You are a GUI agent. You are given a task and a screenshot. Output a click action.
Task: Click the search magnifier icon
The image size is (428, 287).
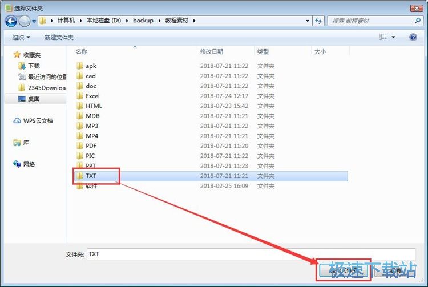(x=417, y=21)
